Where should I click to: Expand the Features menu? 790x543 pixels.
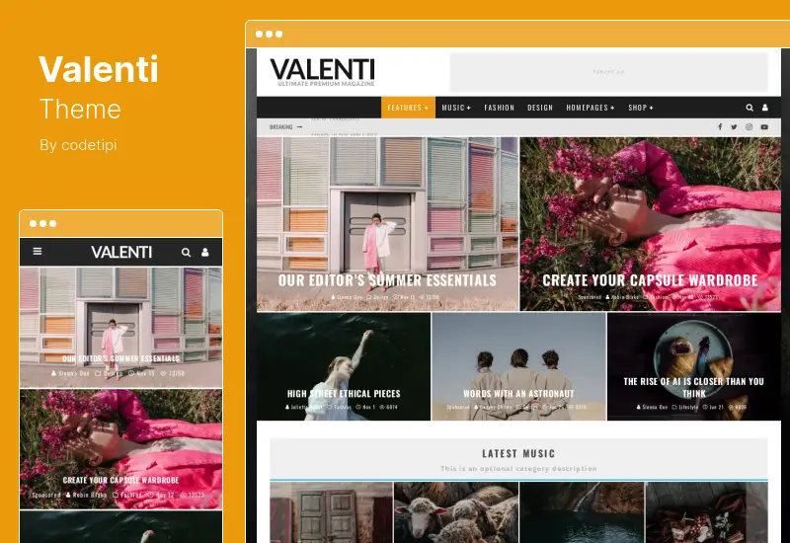(408, 108)
